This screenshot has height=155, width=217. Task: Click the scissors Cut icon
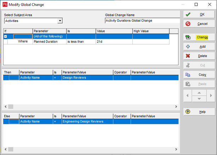[x=188, y=65]
